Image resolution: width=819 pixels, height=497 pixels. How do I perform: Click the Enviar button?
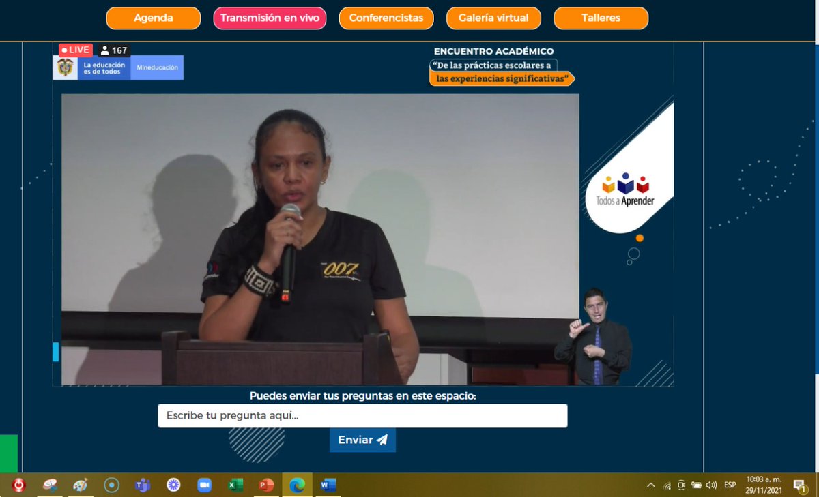point(362,440)
